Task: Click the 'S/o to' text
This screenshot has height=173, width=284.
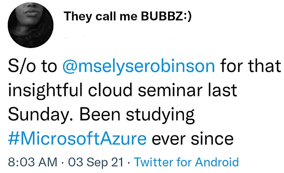Action: (x=33, y=66)
